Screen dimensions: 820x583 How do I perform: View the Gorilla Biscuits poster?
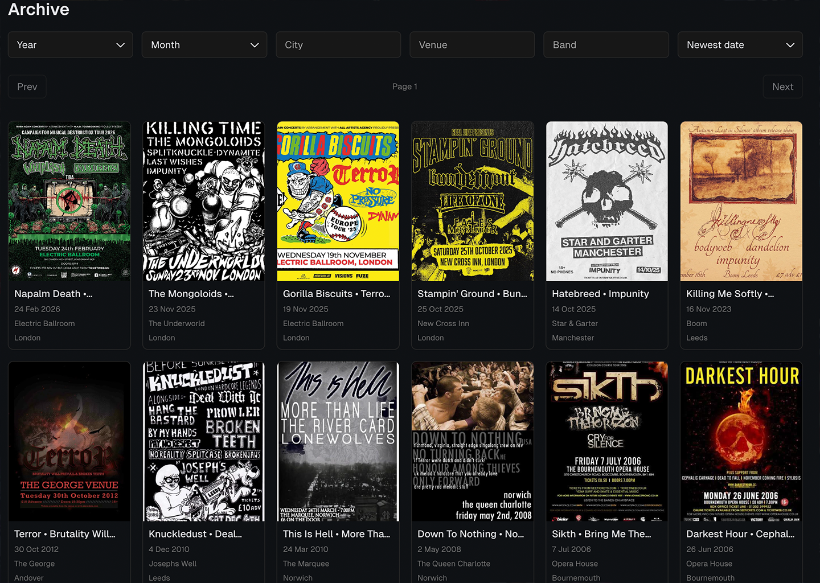coord(338,201)
